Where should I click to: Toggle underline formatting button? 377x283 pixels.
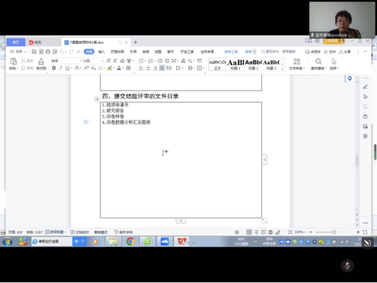68,68
